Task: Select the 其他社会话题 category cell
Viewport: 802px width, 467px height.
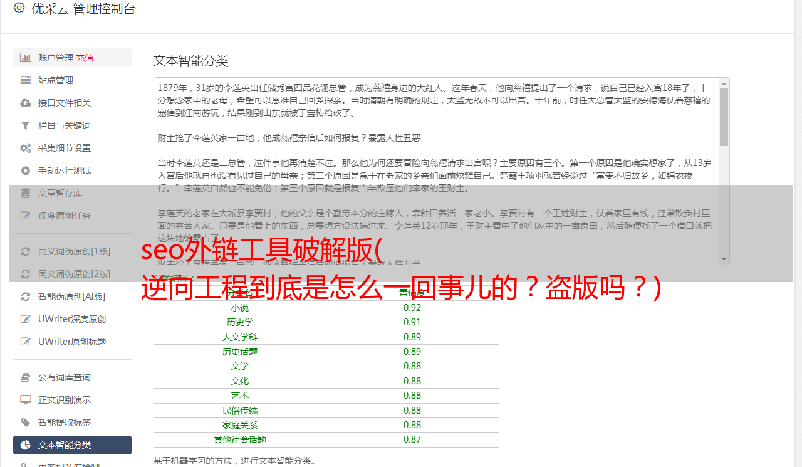Action: pyautogui.click(x=240, y=439)
